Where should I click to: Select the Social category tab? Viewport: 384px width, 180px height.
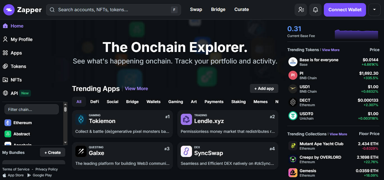112,102
